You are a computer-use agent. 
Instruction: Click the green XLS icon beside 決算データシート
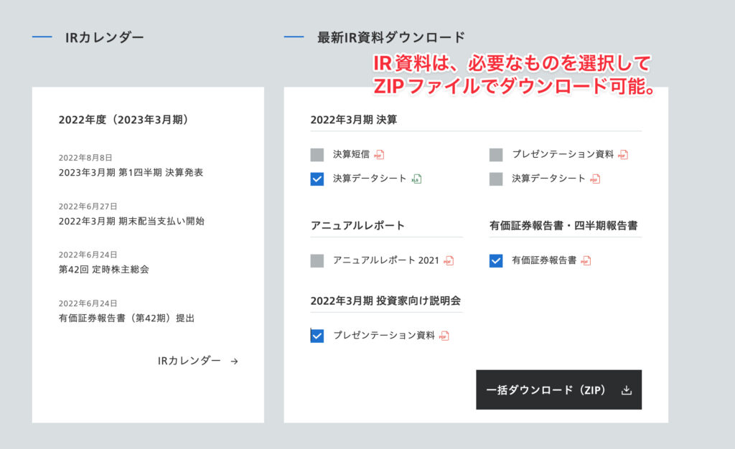(416, 179)
